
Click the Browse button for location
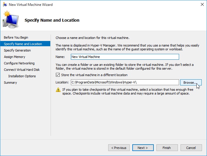191,83
